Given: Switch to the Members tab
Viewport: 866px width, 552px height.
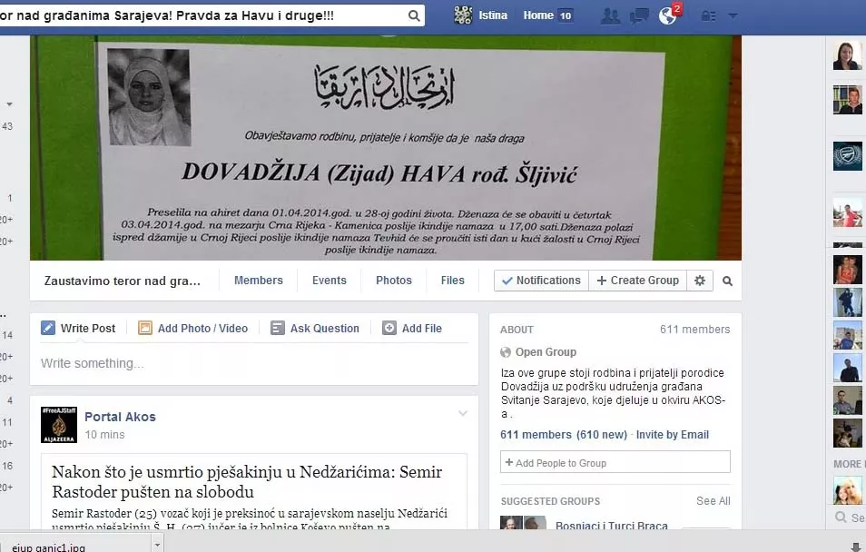Looking at the screenshot, I should coord(259,281).
